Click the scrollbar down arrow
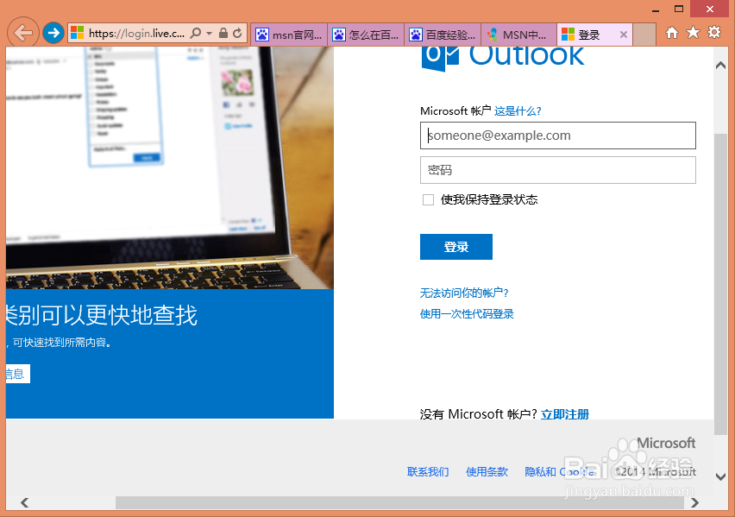The width and height of the screenshot is (735, 517). point(719,476)
